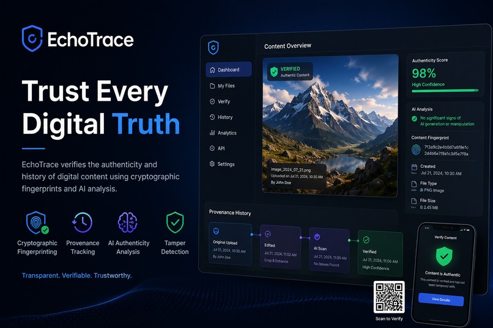This screenshot has height=328, width=493.
Task: Click the shield logo atop the dashboard sidebar
Action: pyautogui.click(x=213, y=48)
